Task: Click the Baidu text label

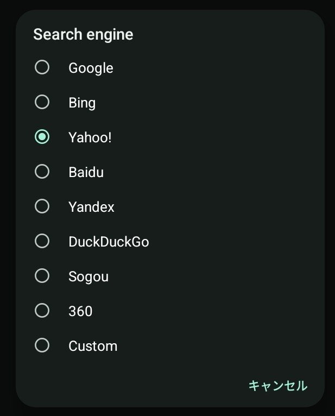Action: [x=86, y=172]
